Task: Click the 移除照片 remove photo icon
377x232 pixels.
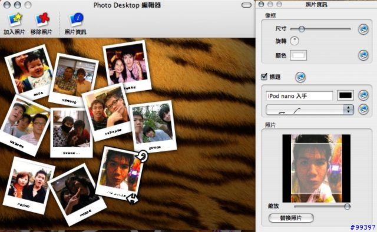Action: point(42,19)
